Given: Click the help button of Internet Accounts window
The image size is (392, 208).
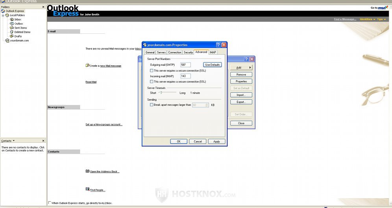Looking at the screenshot, I should pyautogui.click(x=246, y=59).
